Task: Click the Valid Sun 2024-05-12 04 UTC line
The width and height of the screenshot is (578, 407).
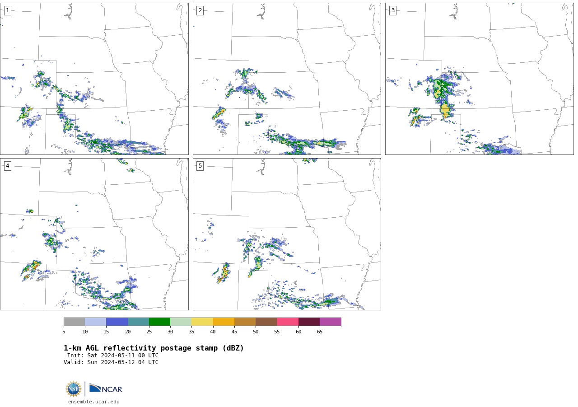Action: [x=111, y=362]
